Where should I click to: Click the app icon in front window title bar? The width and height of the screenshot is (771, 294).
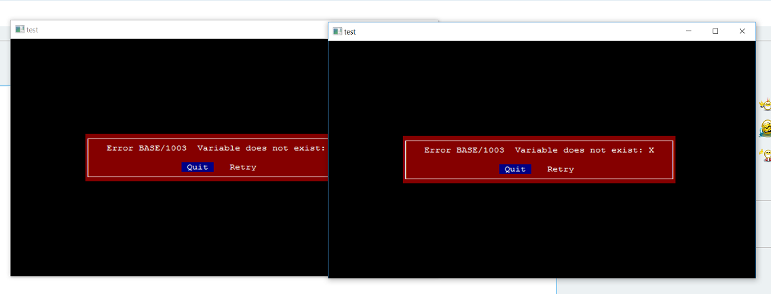[337, 31]
